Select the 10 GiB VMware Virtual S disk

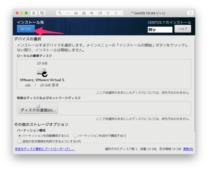(x=42, y=74)
